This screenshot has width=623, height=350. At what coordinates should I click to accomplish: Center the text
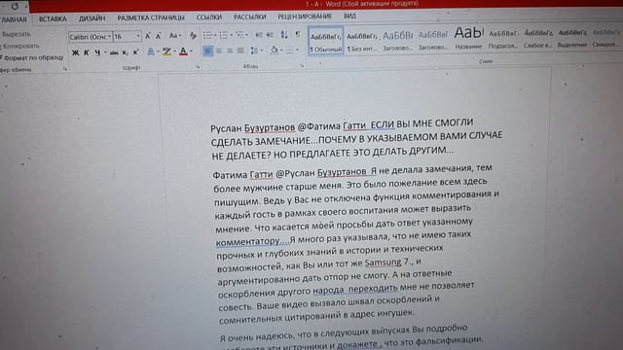[x=219, y=51]
